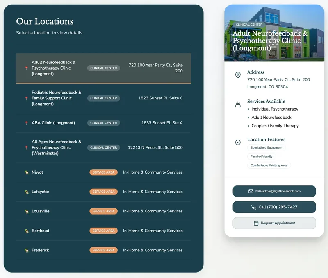Click the person icon beside Services Available
The height and width of the screenshot is (278, 328).
pyautogui.click(x=238, y=104)
